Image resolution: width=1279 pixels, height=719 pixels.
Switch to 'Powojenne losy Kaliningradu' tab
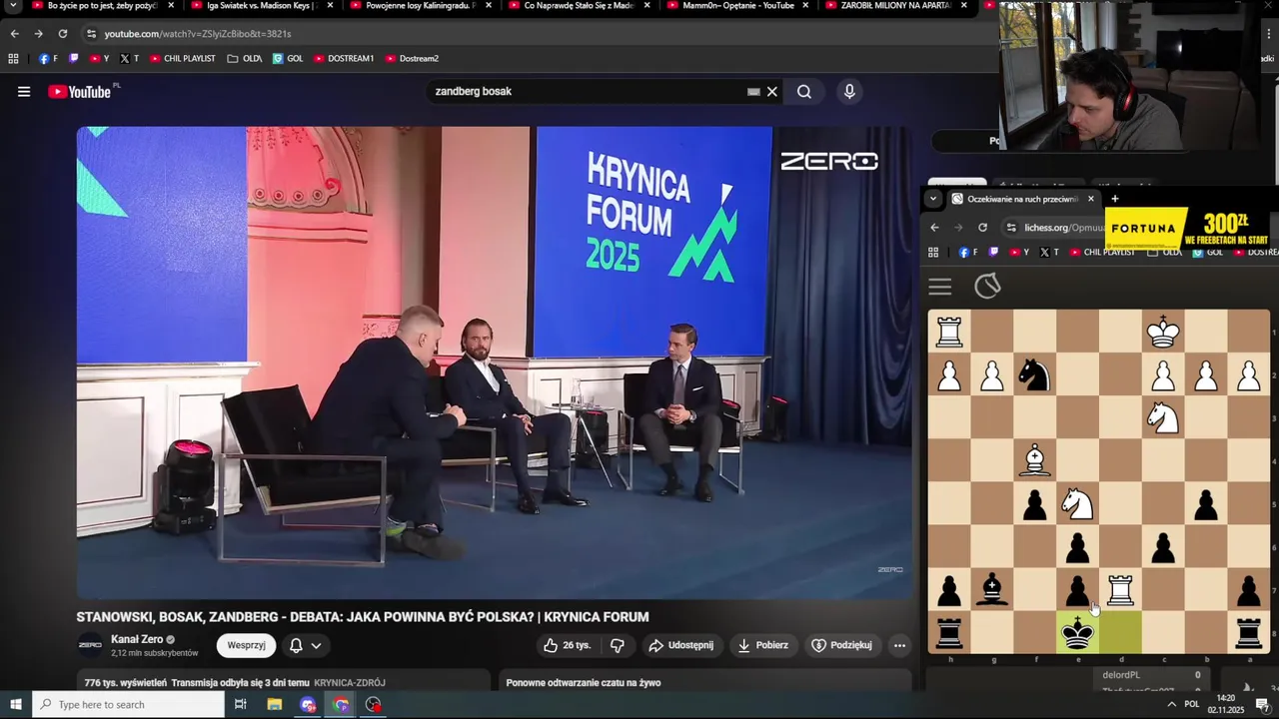click(x=420, y=6)
